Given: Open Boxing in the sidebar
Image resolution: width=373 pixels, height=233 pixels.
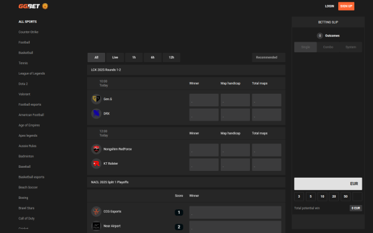Looking at the screenshot, I should [x=24, y=198].
